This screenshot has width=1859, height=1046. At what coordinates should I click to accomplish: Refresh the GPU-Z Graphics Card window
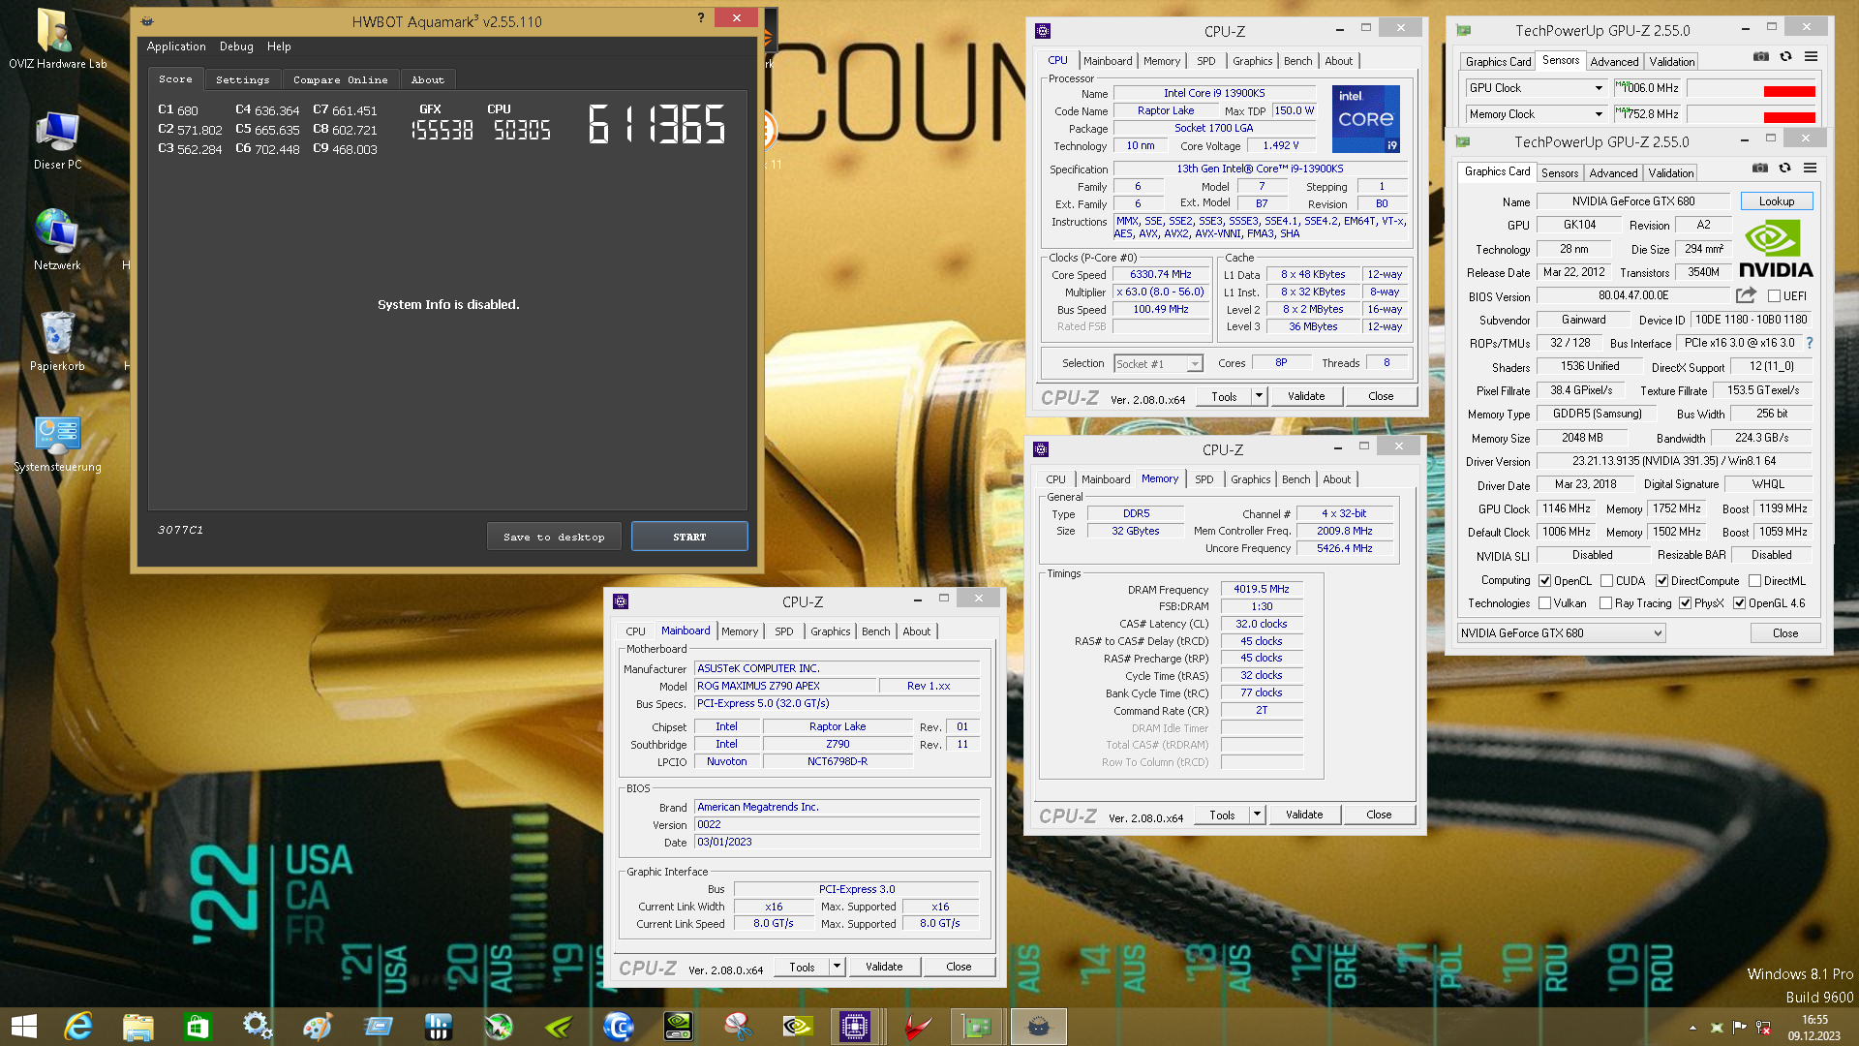point(1785,169)
